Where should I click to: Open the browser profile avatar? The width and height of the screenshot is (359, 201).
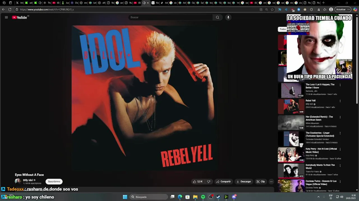(331, 9)
